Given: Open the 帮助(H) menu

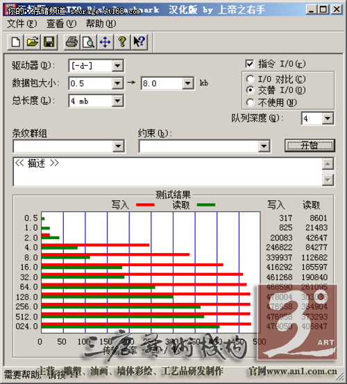Looking at the screenshot, I should 101,24.
